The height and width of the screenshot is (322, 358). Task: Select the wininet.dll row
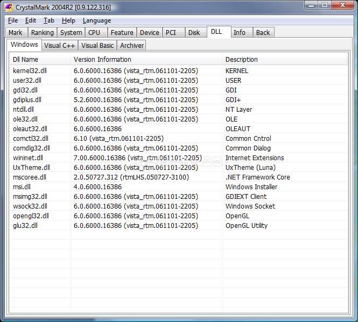tap(179, 158)
